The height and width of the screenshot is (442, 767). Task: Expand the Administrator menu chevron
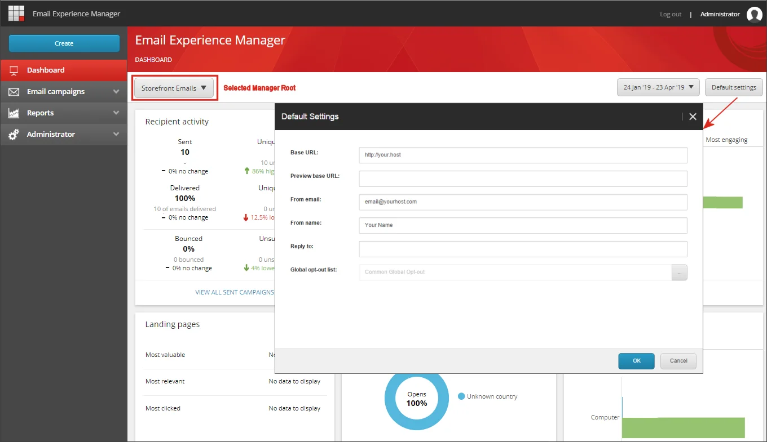pos(116,134)
